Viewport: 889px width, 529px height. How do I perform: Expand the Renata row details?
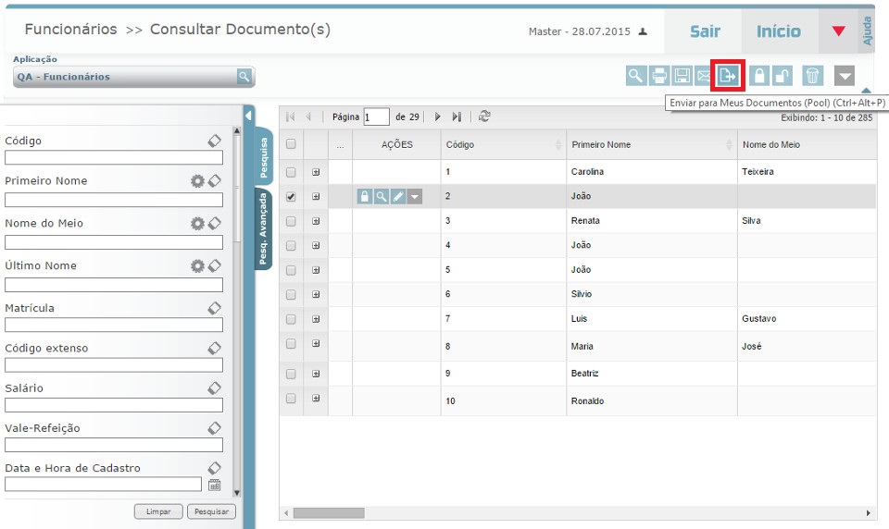(316, 221)
